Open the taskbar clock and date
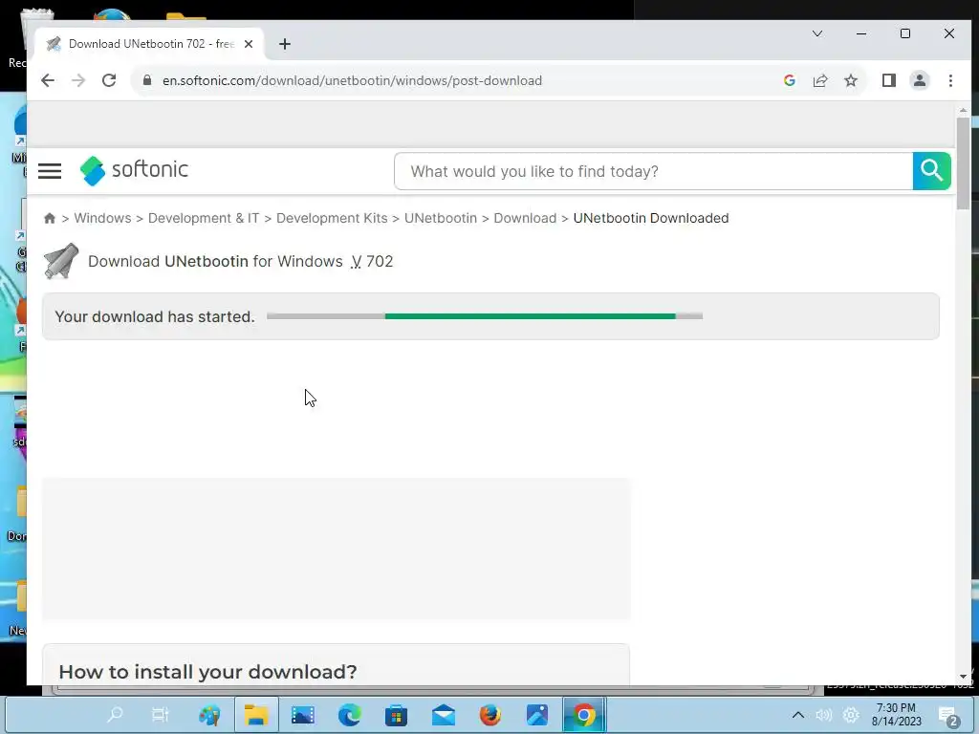This screenshot has height=734, width=979. [x=896, y=715]
